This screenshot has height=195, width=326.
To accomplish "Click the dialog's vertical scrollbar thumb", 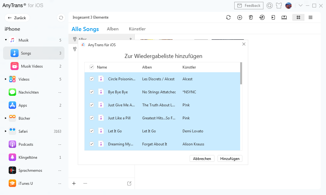I will 241,73.
